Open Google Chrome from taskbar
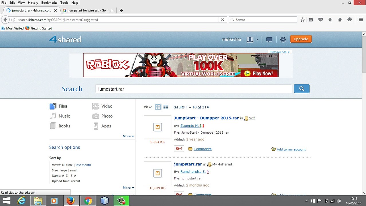 [x=88, y=201]
